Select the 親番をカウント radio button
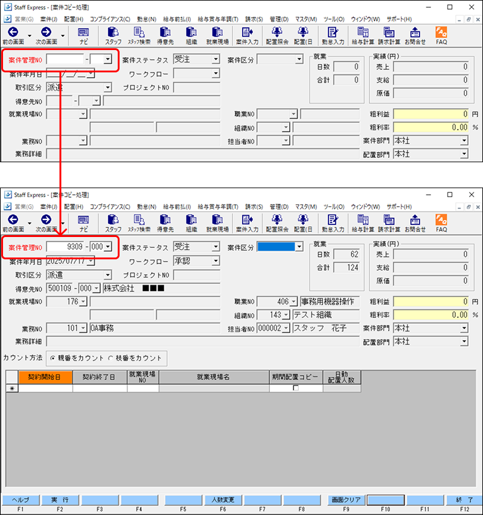The image size is (483, 515). point(53,358)
